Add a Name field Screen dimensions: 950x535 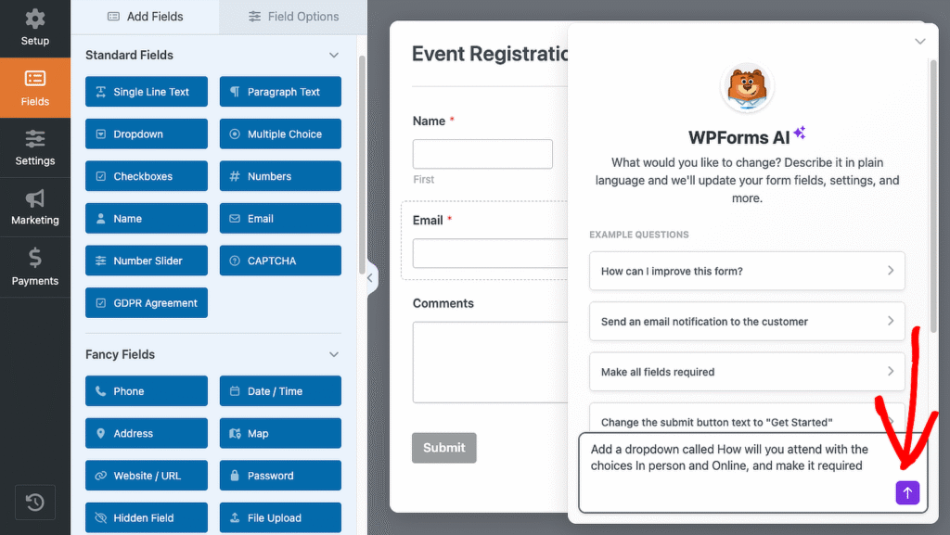tap(146, 219)
